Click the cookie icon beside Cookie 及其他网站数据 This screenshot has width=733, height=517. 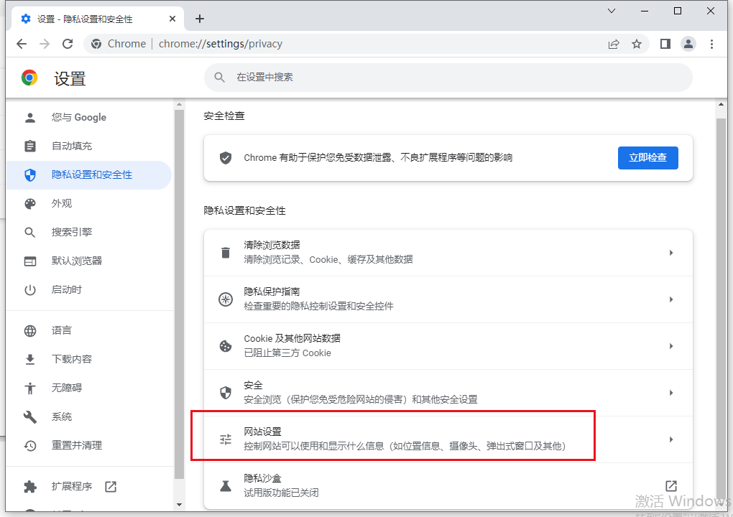point(226,346)
